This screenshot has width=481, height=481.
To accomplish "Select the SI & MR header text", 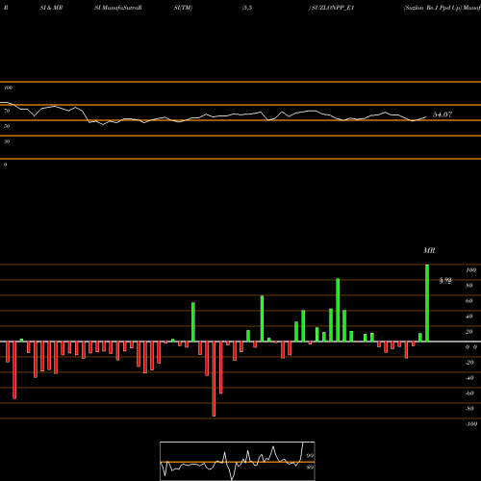I will pyautogui.click(x=51, y=8).
